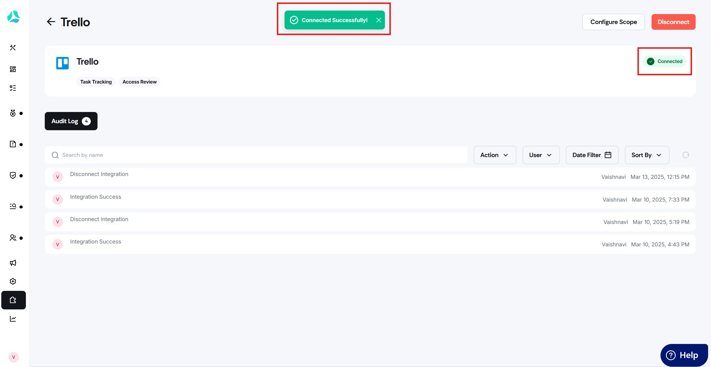Open the document alert icon in sidebar

point(13,144)
